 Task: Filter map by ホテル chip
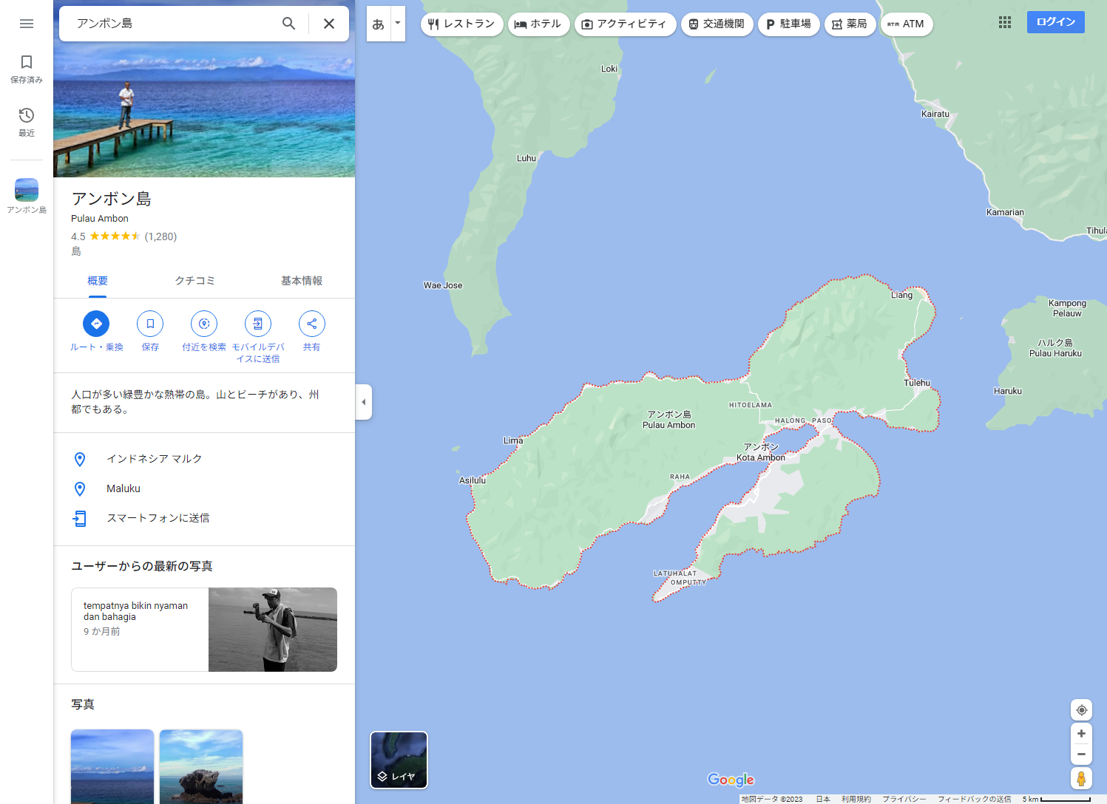pyautogui.click(x=538, y=24)
